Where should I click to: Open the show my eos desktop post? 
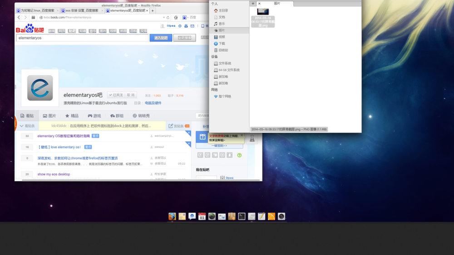(54, 174)
